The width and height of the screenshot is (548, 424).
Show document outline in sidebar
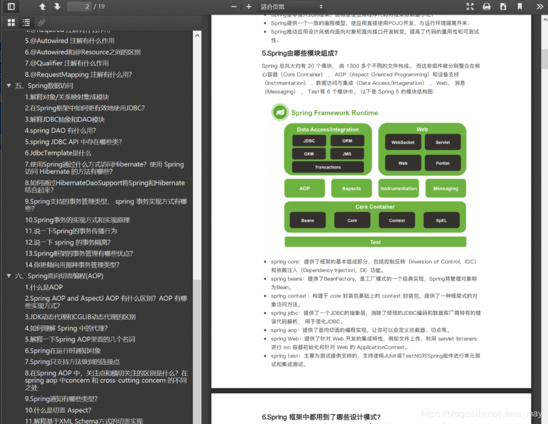point(26,23)
